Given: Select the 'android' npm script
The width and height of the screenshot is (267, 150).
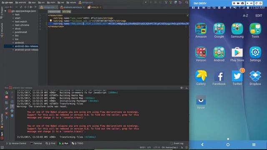Looking at the screenshot, I should tap(19, 42).
